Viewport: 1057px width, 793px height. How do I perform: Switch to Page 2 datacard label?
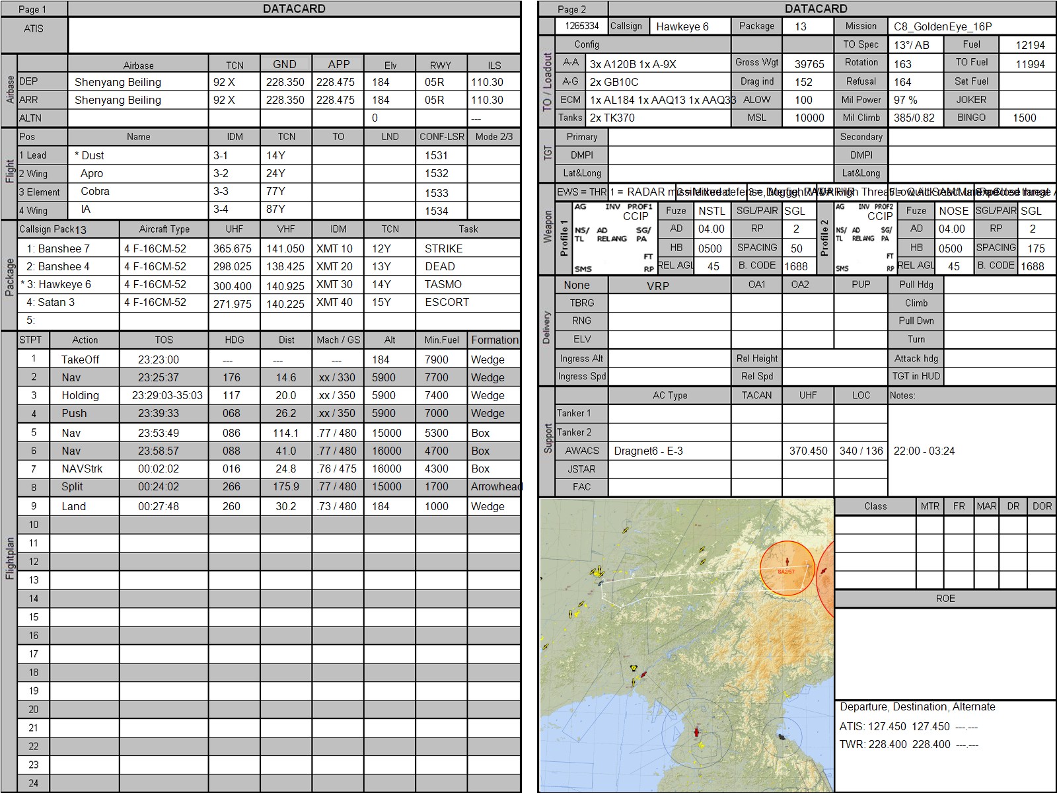coord(572,9)
